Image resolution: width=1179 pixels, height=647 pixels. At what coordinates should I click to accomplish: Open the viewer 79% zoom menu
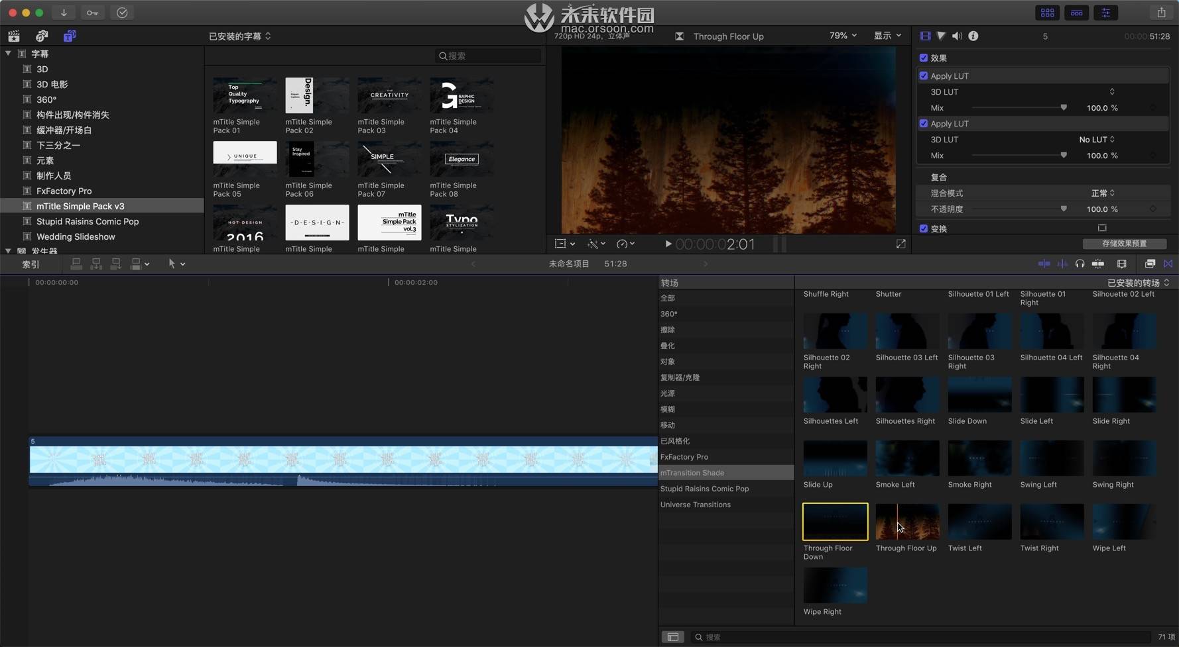click(x=843, y=36)
